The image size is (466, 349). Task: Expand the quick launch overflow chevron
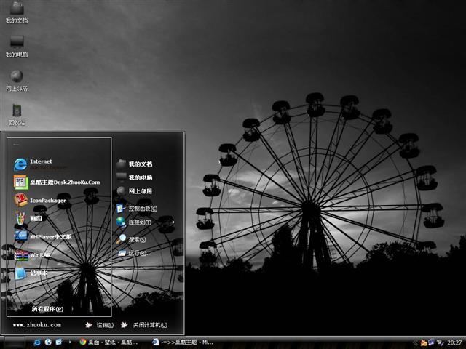[x=70, y=342]
